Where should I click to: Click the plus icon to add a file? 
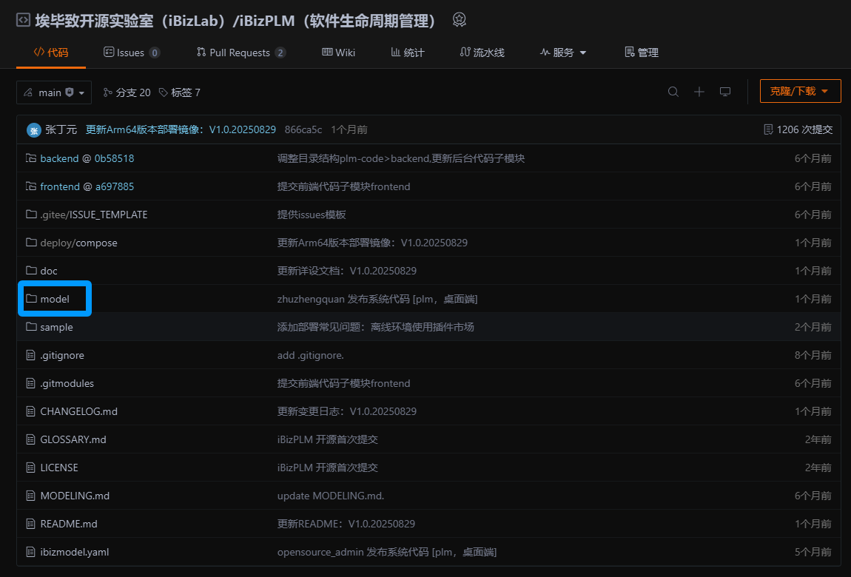pyautogui.click(x=699, y=92)
